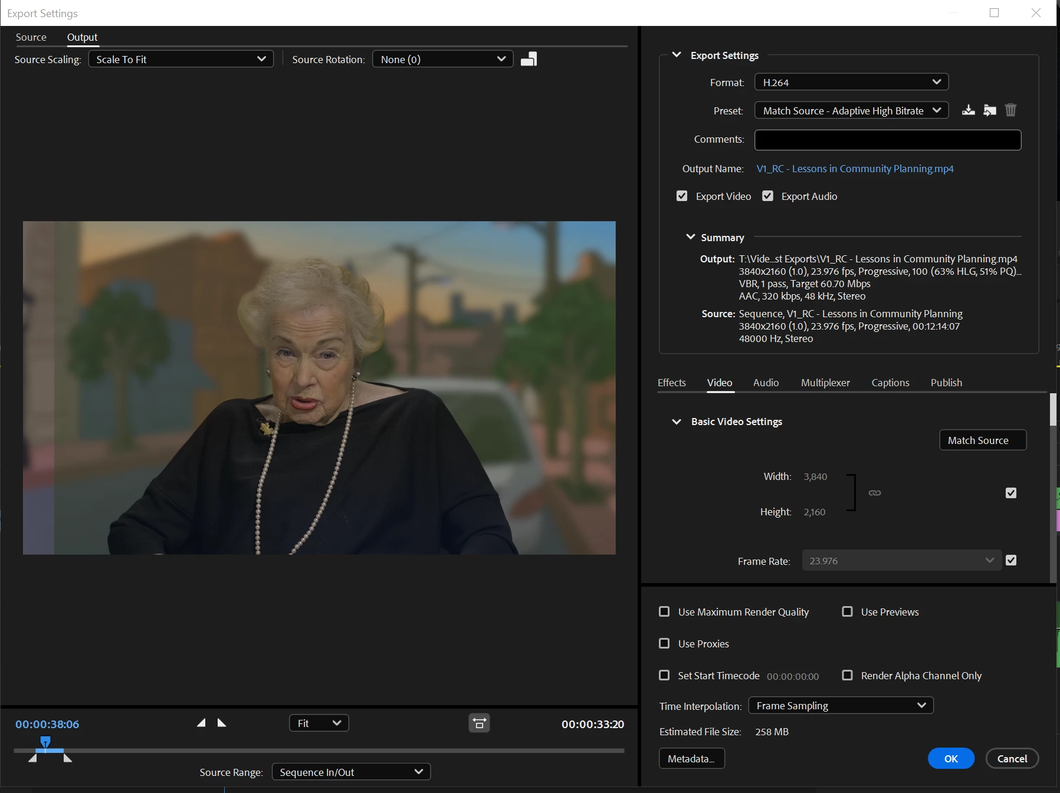Open the Source Scaling dropdown
Screen dimensions: 1060x793
click(x=181, y=59)
